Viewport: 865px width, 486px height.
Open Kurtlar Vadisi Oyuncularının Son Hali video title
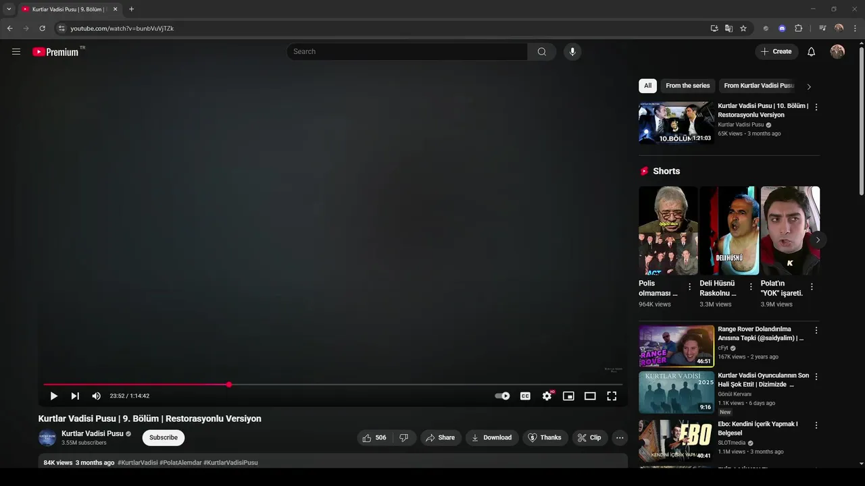[x=763, y=380]
